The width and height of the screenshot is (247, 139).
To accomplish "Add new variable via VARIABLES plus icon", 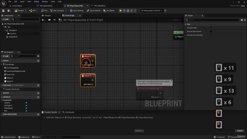I will click(38, 97).
